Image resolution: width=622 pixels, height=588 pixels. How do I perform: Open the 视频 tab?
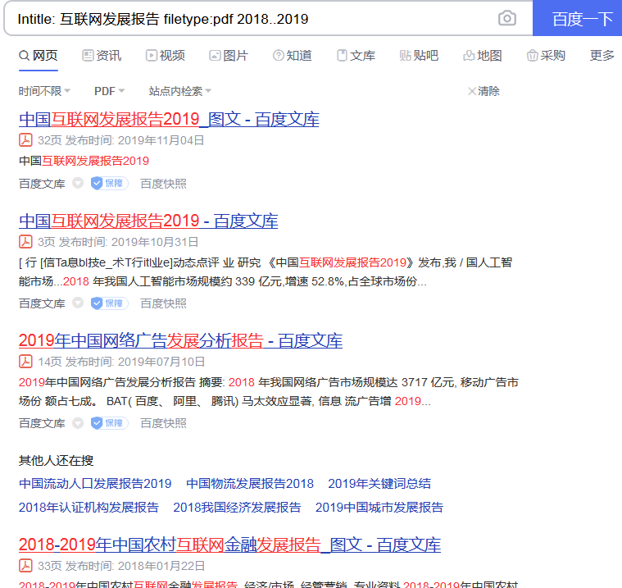(165, 56)
